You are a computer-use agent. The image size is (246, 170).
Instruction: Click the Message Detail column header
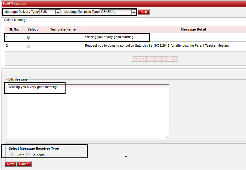click(x=193, y=29)
